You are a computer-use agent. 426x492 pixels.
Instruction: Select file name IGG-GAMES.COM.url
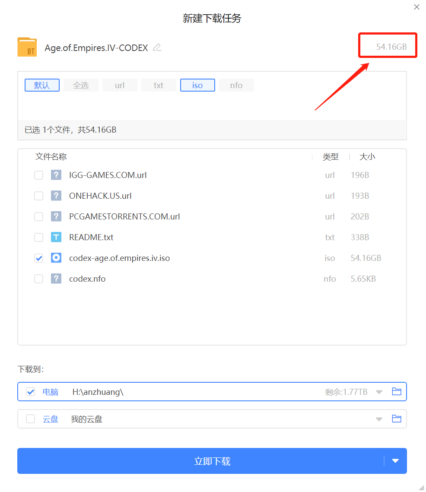(108, 175)
